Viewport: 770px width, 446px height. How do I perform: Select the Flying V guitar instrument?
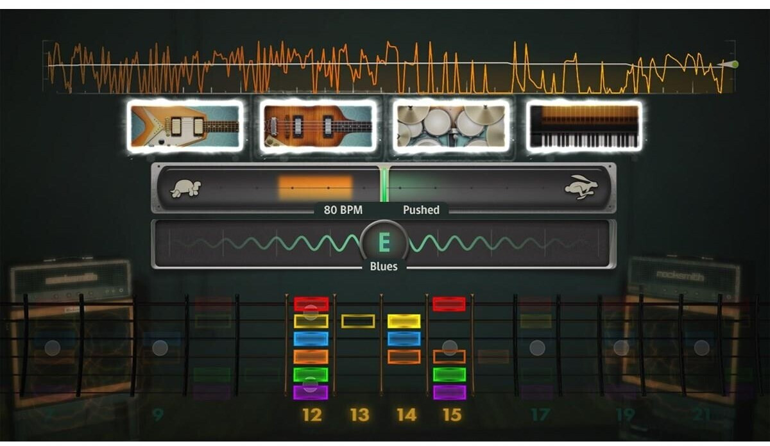[x=185, y=126]
